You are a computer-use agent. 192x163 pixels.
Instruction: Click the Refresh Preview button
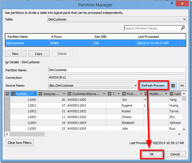pos(153,86)
